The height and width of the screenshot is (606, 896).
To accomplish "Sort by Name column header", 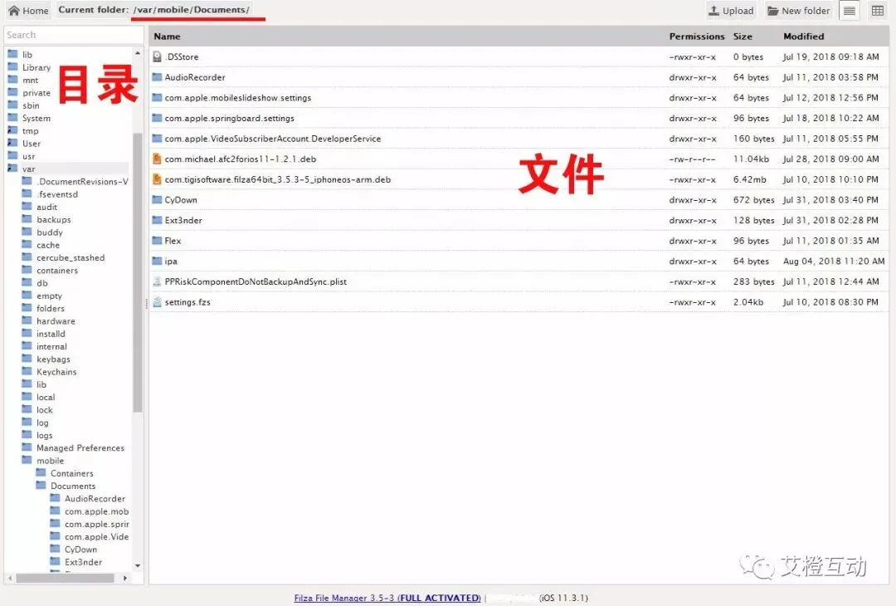I will pyautogui.click(x=167, y=36).
